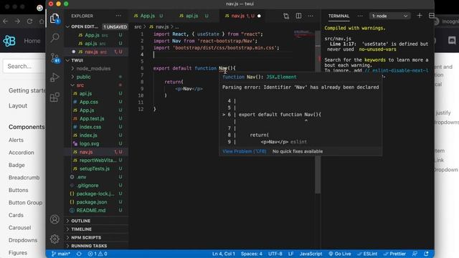
Task: Open Breadcrumb link in browser sidebar
Action: (x=24, y=178)
